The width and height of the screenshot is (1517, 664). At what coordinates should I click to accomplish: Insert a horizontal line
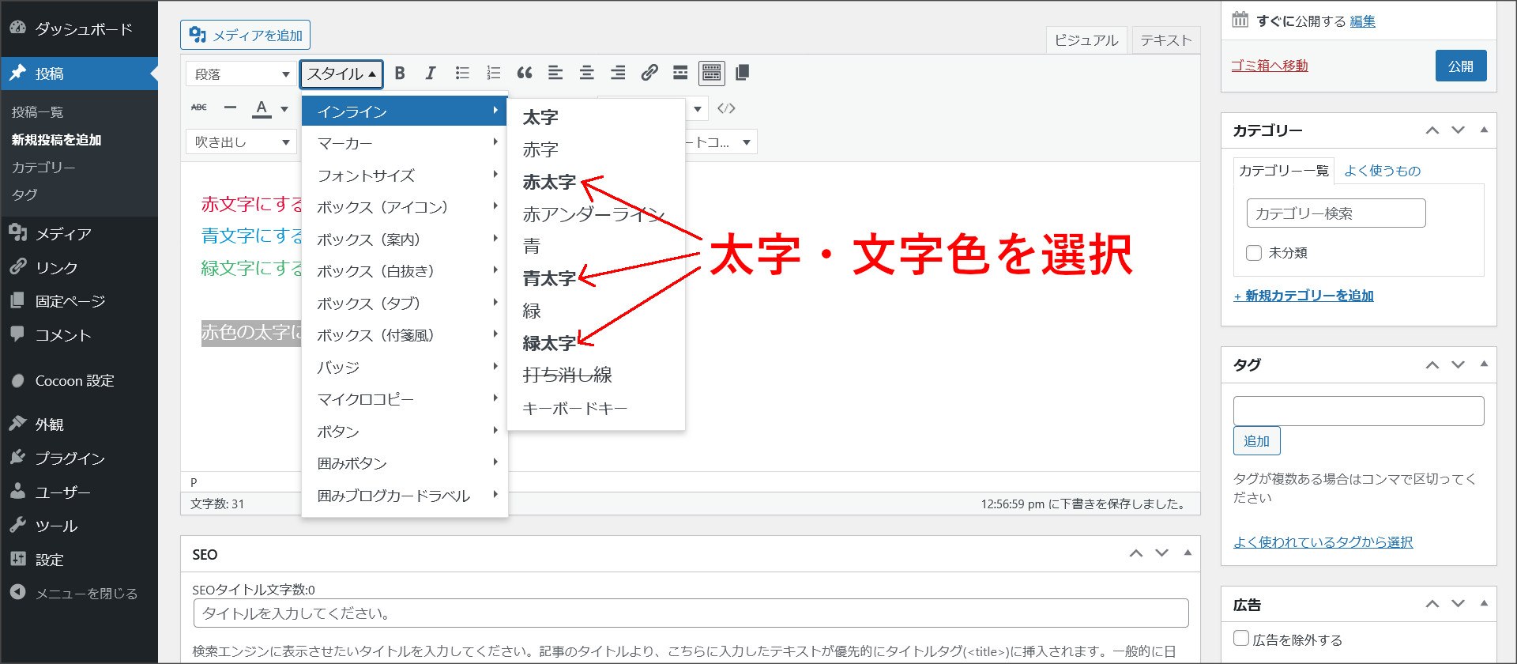[230, 108]
